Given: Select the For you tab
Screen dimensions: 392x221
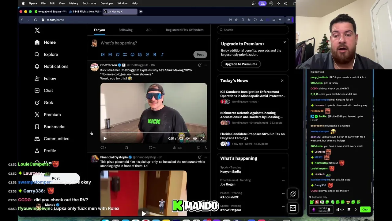Looking at the screenshot, I should 99,30.
